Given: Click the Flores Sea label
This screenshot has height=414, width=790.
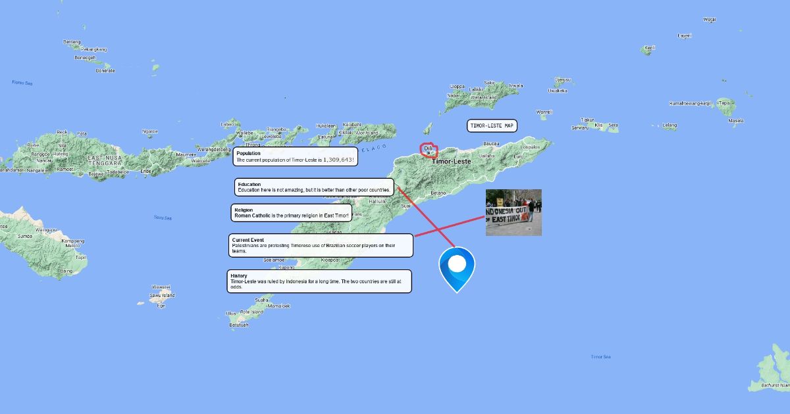Looking at the screenshot, I should tap(22, 83).
